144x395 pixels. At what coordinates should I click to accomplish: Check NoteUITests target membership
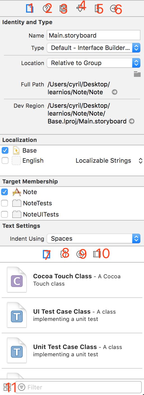4,214
